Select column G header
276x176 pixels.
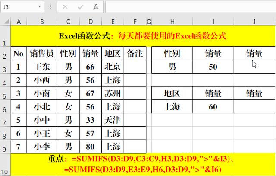click(149, 22)
